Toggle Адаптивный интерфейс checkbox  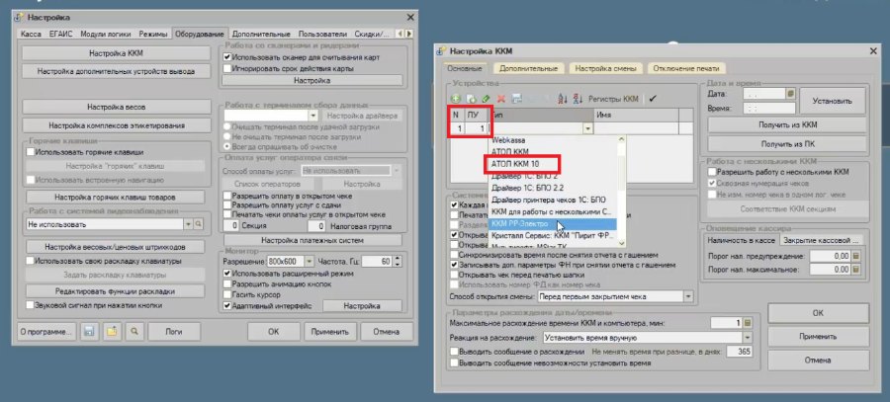coord(227,305)
